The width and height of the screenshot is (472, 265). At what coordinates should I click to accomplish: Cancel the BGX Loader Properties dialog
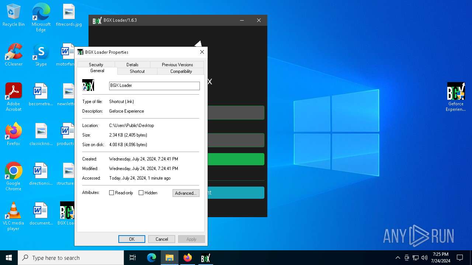click(x=162, y=239)
